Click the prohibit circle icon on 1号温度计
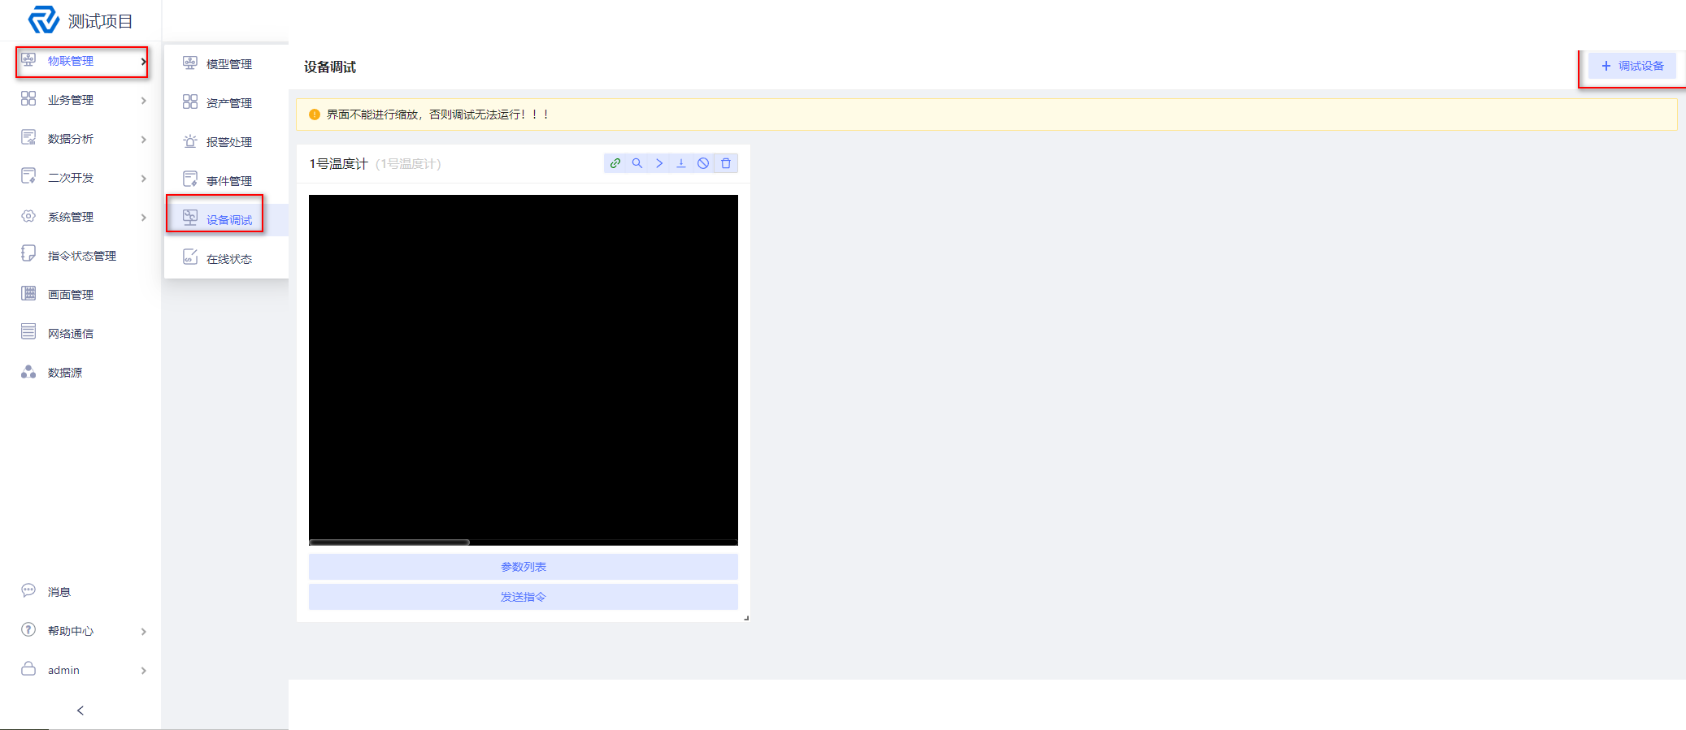 703,163
